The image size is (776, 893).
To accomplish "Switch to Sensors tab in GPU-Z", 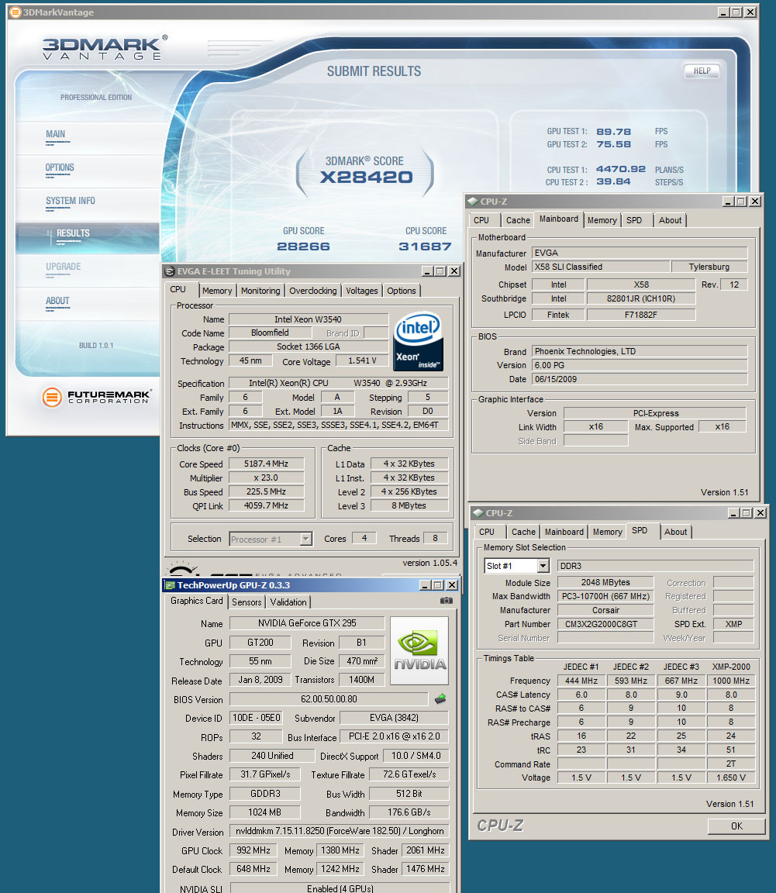I will 247,602.
